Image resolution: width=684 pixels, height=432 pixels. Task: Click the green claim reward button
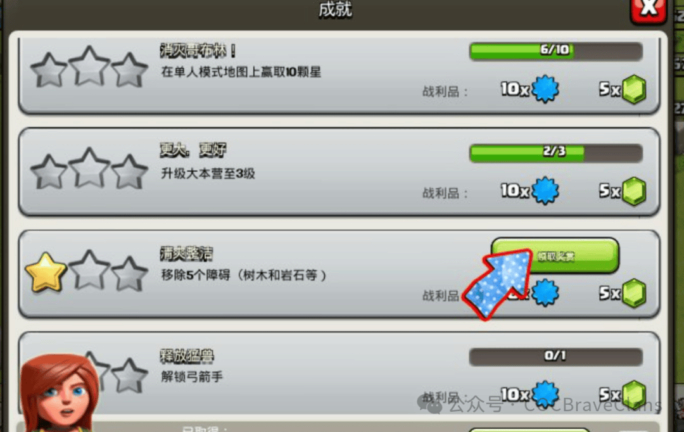[x=555, y=255]
